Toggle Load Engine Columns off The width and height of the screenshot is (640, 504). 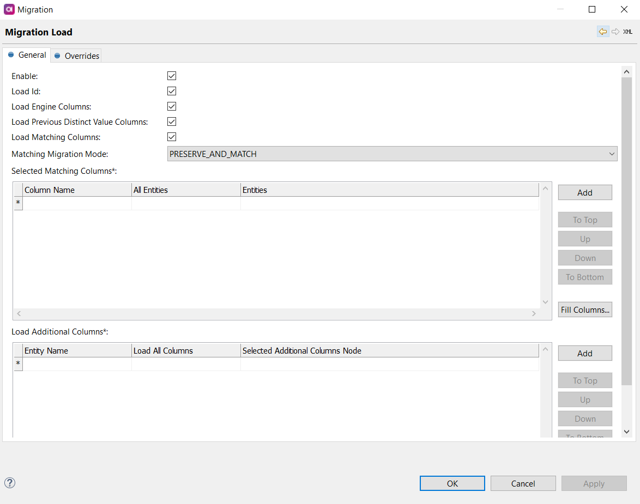(x=172, y=106)
